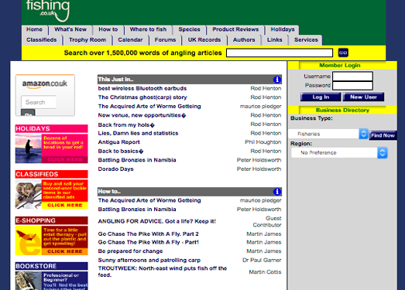Open 'Lies, Damn lies and statistics' article
Viewport: 405px width, 290px height.
(x=138, y=133)
